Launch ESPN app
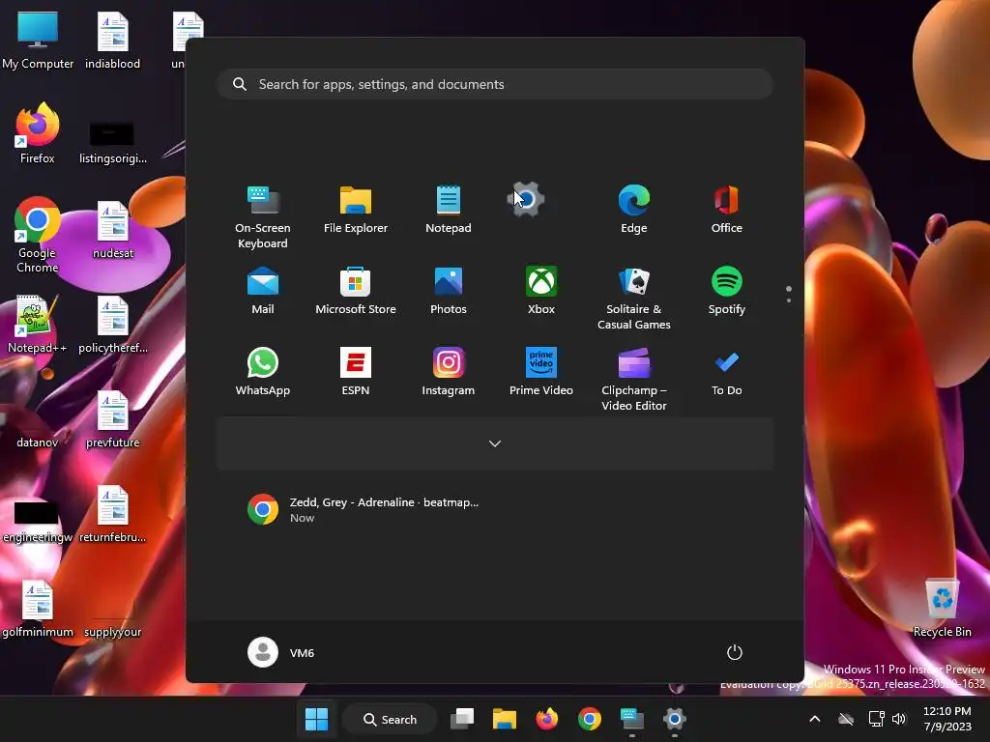This screenshot has width=990, height=742. (356, 372)
